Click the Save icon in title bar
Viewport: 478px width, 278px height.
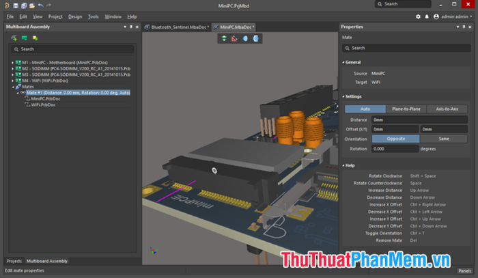16,5
